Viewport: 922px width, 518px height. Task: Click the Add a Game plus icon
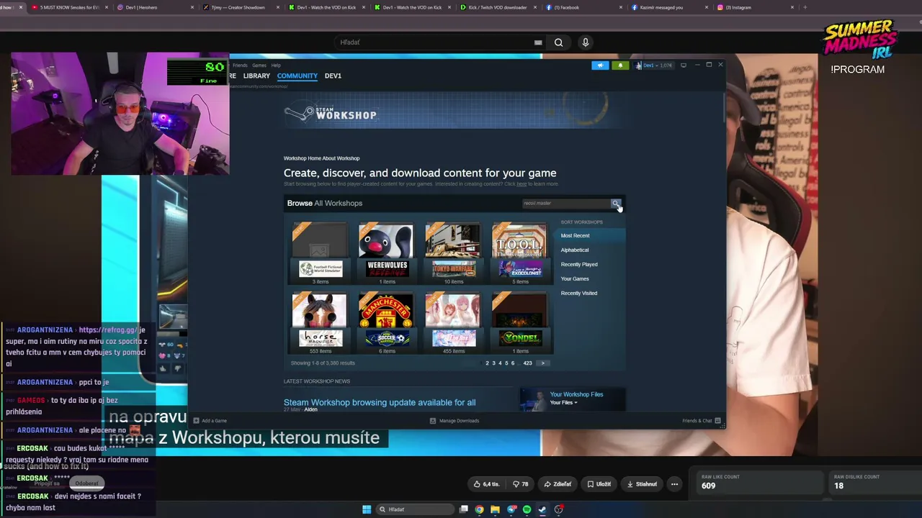(196, 420)
